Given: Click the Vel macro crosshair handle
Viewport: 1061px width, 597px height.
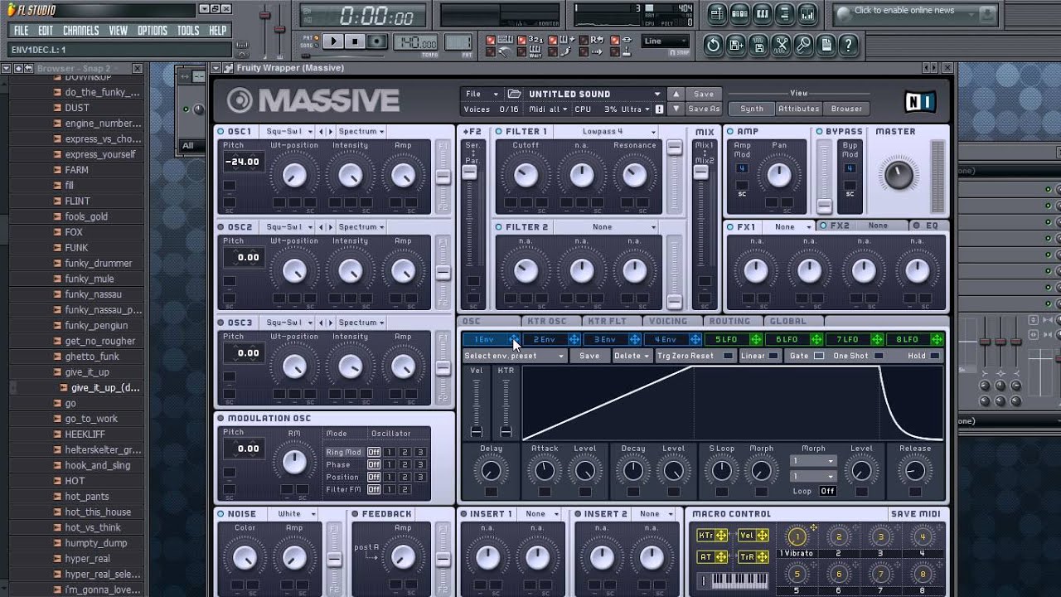Looking at the screenshot, I should tap(762, 536).
